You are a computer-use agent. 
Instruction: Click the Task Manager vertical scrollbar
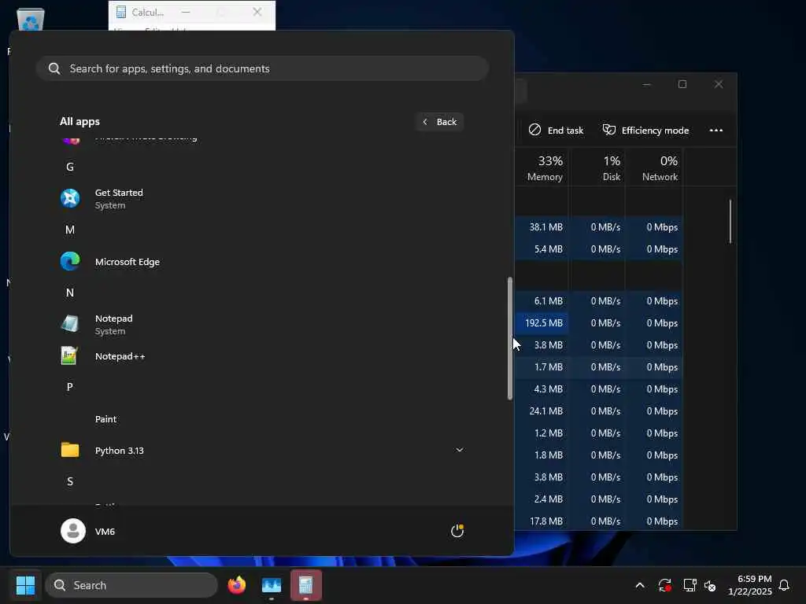point(730,221)
